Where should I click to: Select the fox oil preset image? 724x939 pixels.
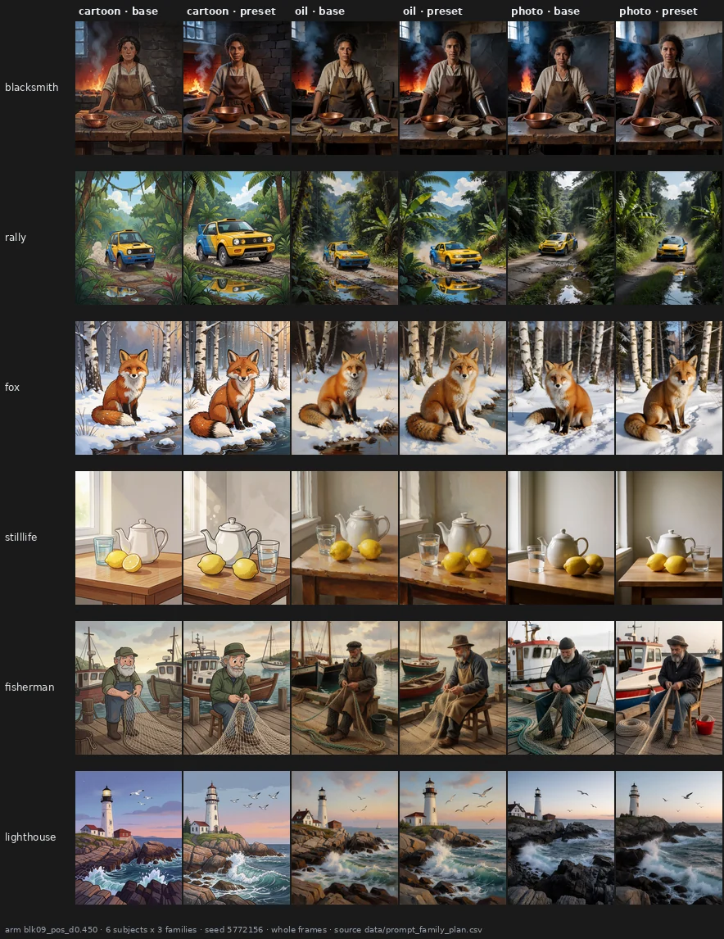click(x=453, y=388)
